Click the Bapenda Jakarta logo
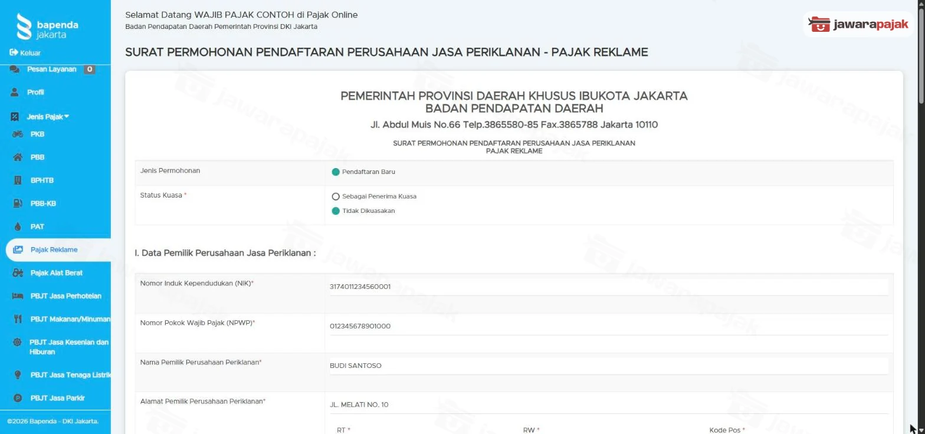This screenshot has height=434, width=925. 47,27
